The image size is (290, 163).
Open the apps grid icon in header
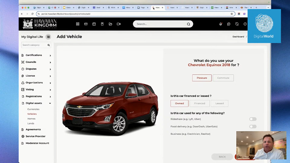click(78, 24)
